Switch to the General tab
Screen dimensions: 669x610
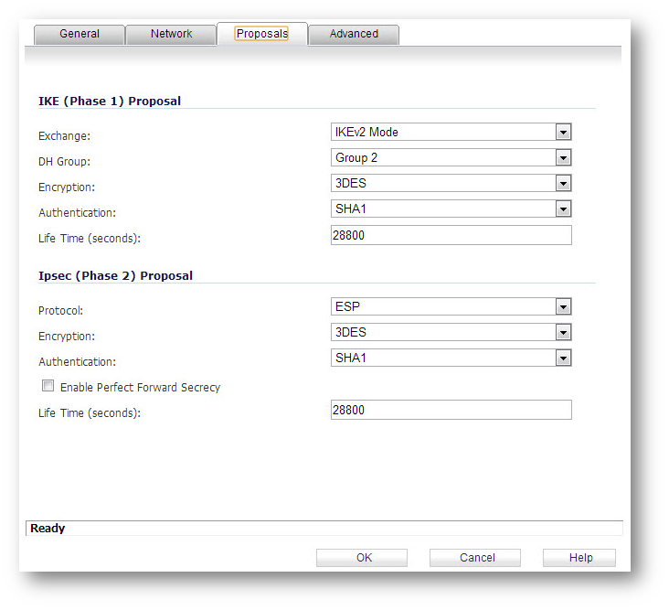pyautogui.click(x=80, y=34)
